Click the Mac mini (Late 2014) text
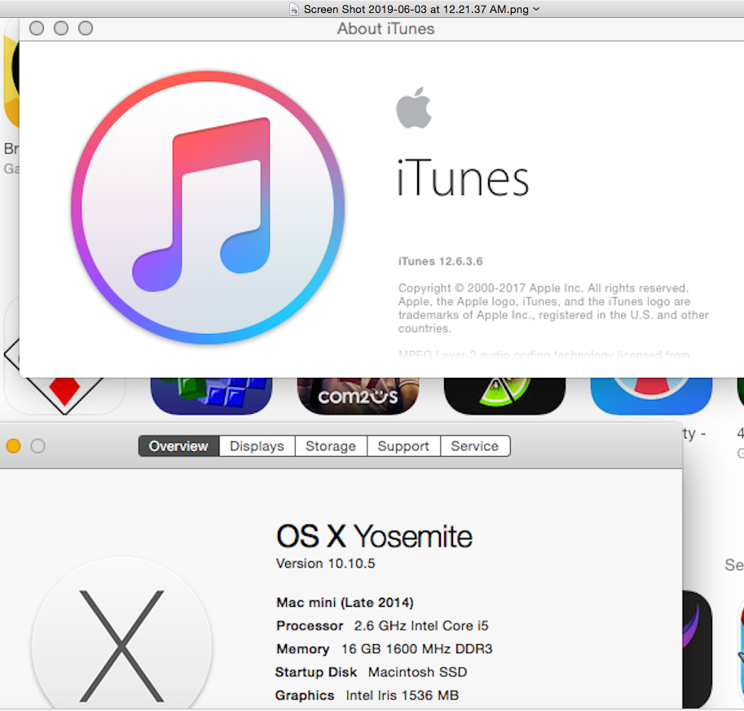The height and width of the screenshot is (711, 744). click(x=345, y=603)
